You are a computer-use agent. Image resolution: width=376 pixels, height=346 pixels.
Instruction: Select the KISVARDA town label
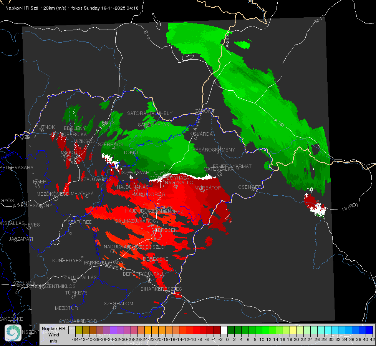pos(201,134)
